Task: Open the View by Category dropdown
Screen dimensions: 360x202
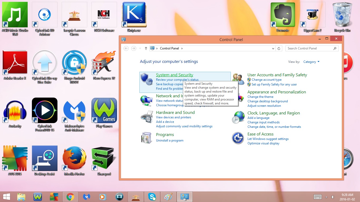Action: [311, 62]
